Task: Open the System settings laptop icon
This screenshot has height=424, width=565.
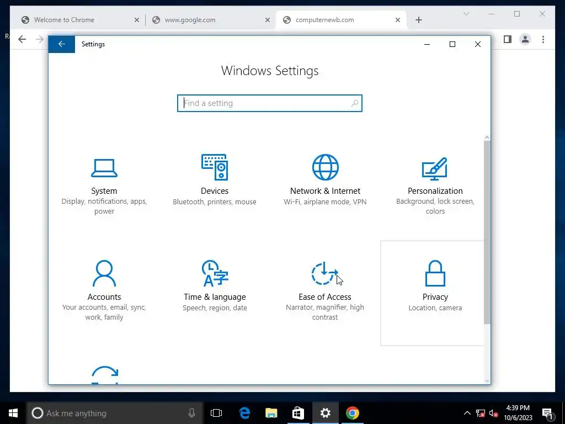Action: [104, 168]
